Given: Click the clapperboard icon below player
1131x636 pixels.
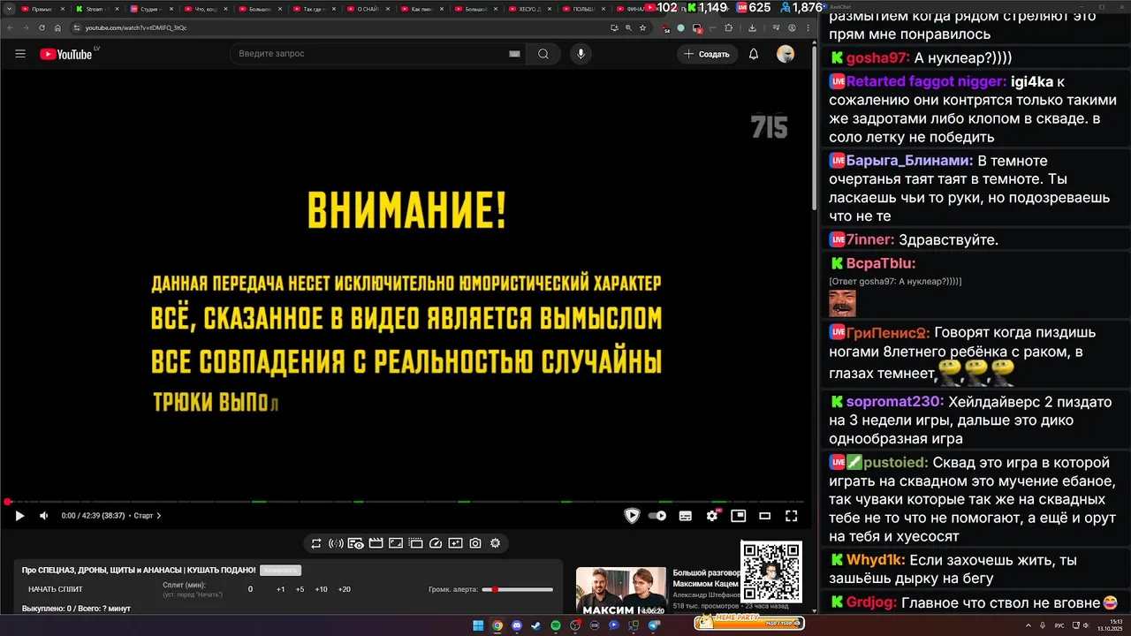Looking at the screenshot, I should 376,543.
